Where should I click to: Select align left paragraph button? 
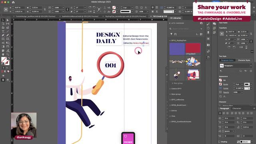pyautogui.click(x=220, y=113)
